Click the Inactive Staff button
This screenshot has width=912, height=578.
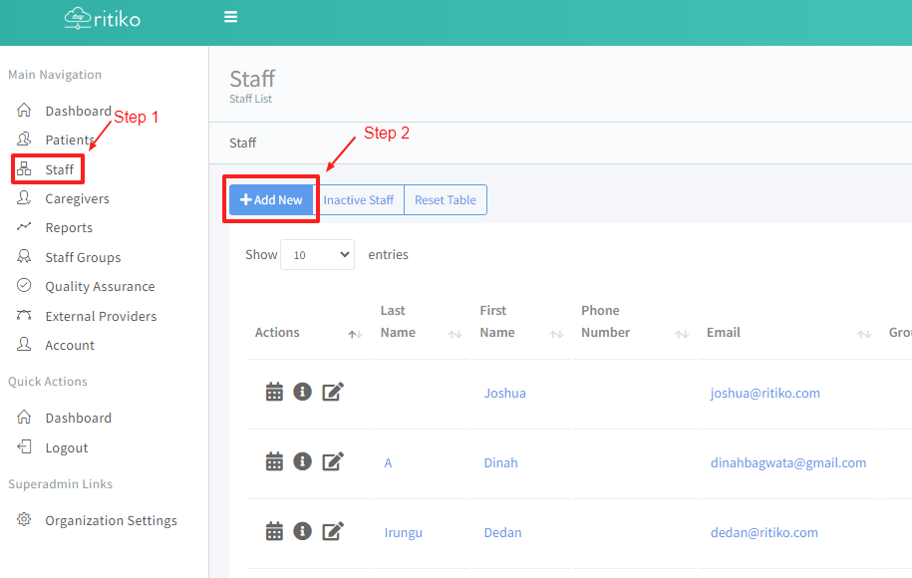359,199
